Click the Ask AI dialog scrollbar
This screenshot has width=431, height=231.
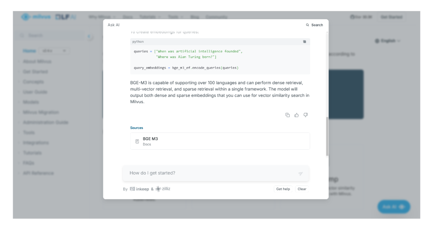pos(327,136)
